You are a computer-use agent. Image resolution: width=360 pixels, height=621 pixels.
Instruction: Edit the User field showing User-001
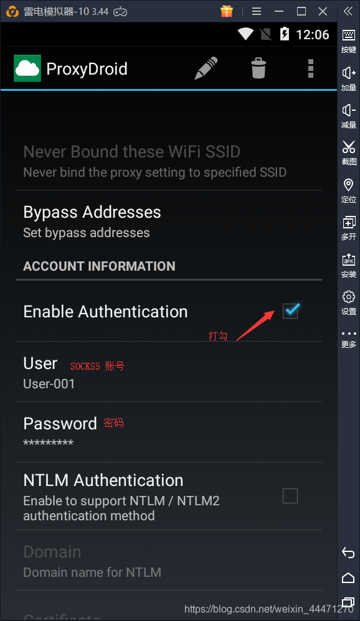point(93,372)
